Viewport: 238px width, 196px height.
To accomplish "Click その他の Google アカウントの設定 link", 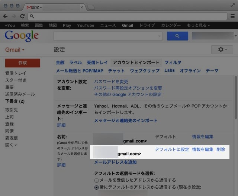I will click(128, 94).
